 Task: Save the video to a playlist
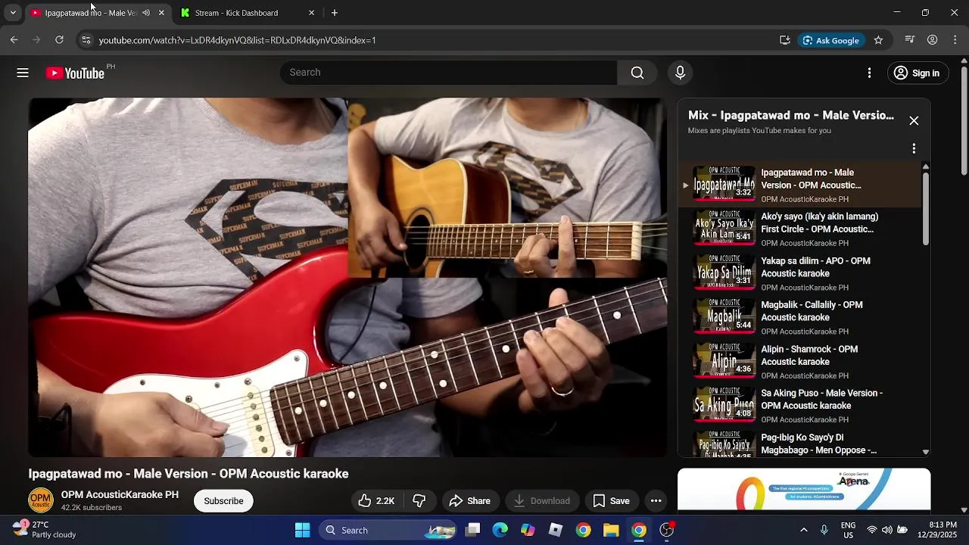point(611,501)
